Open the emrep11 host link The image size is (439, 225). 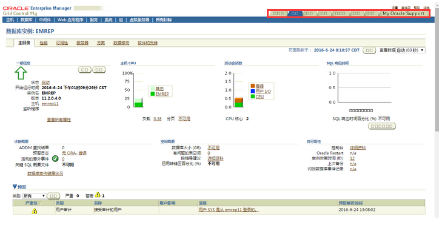pyautogui.click(x=50, y=104)
